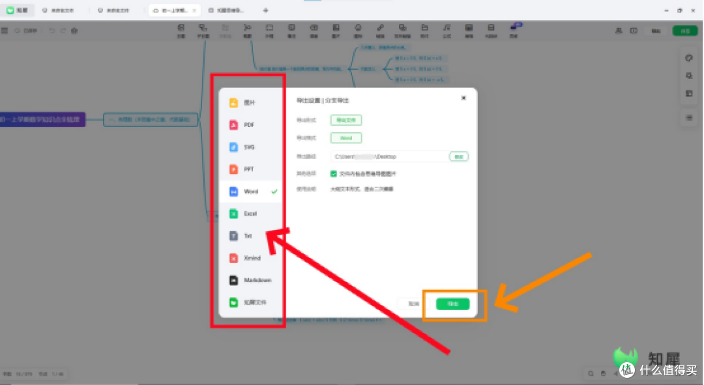Click the redo arrow icon
The height and width of the screenshot is (385, 704).
[63, 31]
